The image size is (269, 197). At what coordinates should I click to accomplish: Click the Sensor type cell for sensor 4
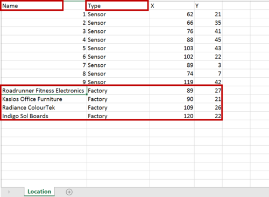118,39
